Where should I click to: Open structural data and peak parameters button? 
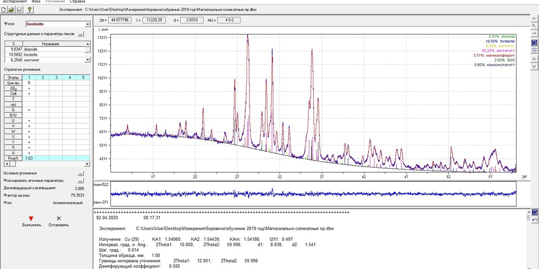tap(80, 34)
